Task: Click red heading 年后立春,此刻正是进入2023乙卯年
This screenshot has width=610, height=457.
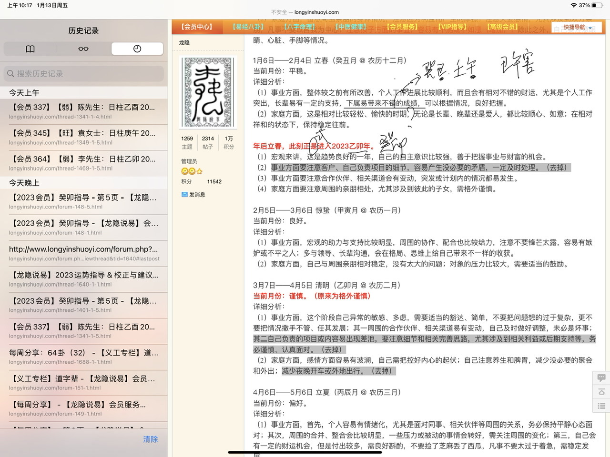Action: pos(315,146)
